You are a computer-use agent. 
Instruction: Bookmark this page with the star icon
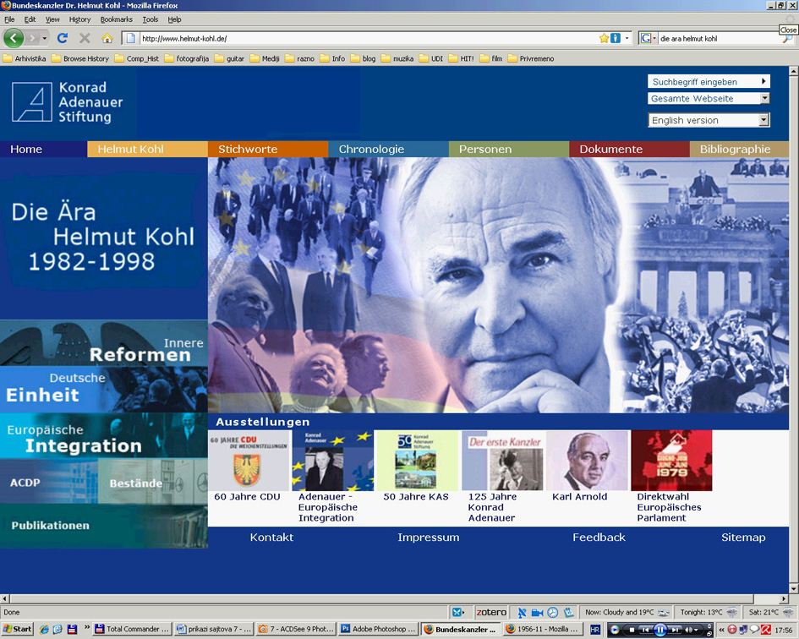pos(604,38)
